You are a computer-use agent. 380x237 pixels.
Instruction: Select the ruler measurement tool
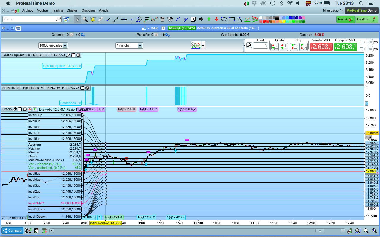click(100, 19)
